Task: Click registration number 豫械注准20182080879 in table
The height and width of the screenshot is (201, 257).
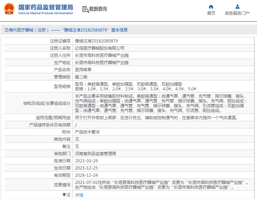Action: (x=94, y=41)
